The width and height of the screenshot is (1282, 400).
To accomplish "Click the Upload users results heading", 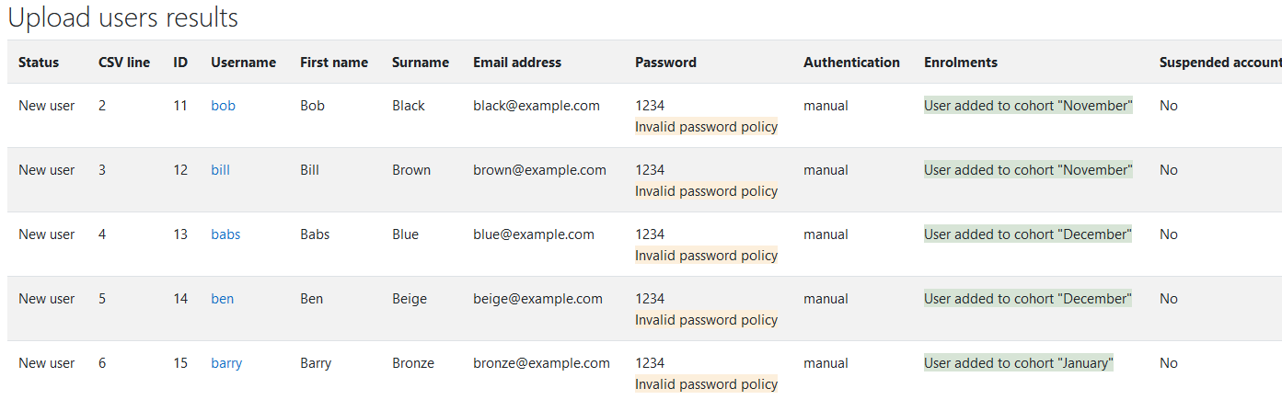I will tap(123, 17).
